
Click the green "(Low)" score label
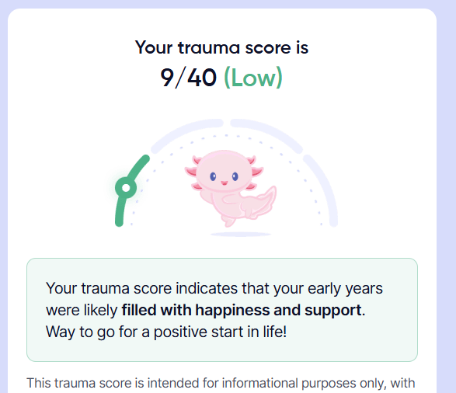[253, 78]
